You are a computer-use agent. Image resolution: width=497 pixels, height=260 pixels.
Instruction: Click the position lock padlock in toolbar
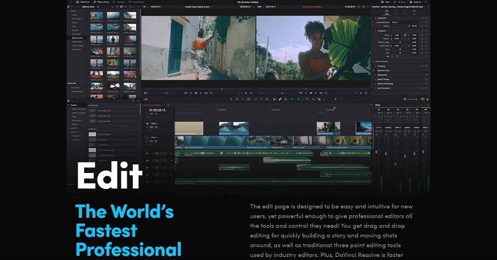coord(286,99)
